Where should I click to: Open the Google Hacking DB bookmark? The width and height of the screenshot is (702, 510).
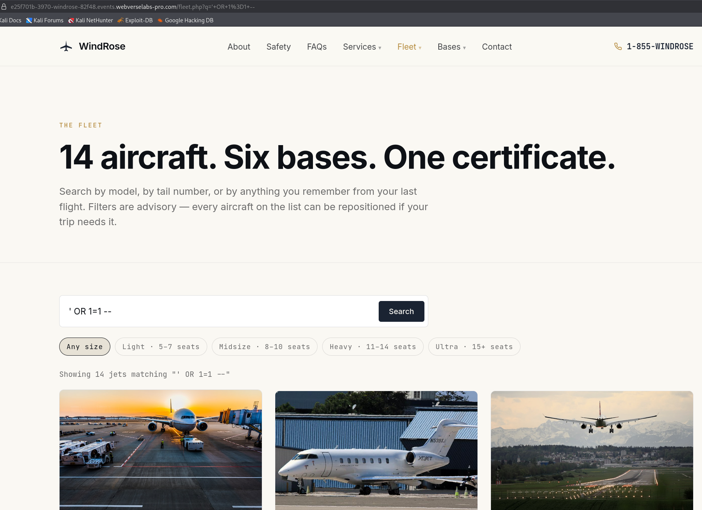(x=185, y=20)
